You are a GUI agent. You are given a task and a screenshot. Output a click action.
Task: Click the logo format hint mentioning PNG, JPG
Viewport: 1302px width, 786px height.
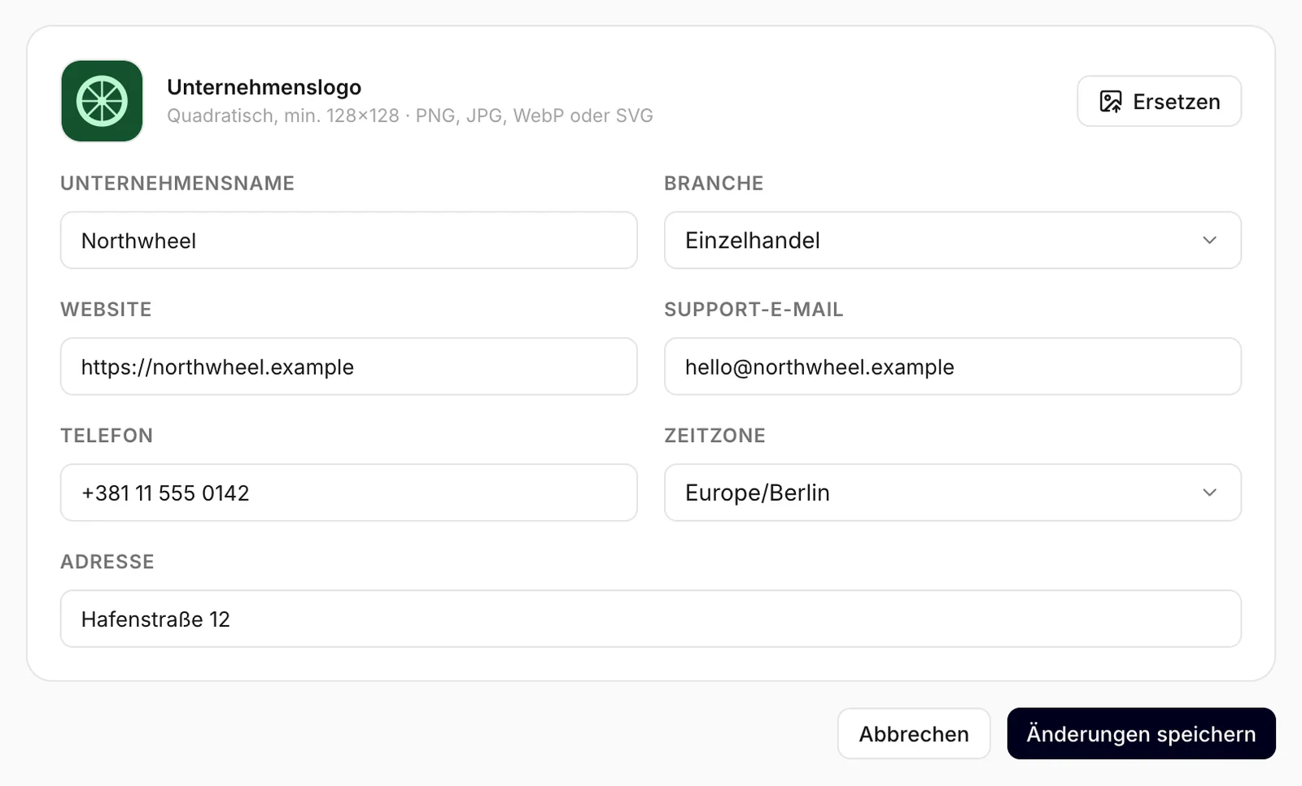coord(410,115)
